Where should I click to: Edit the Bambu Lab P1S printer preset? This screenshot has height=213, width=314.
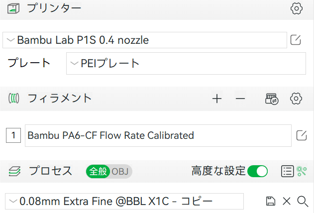click(296, 40)
